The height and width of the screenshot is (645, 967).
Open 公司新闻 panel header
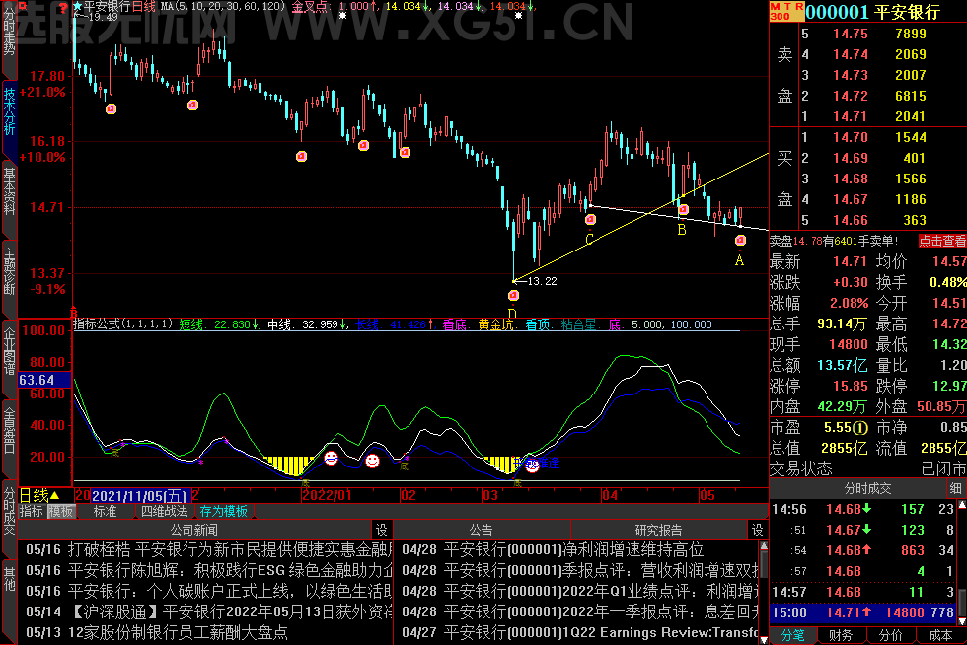click(x=193, y=530)
